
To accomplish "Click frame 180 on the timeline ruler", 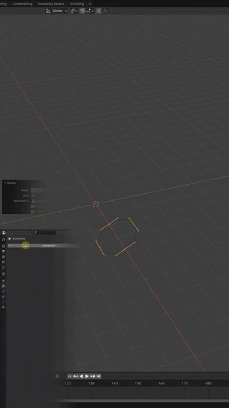I will [208, 383].
